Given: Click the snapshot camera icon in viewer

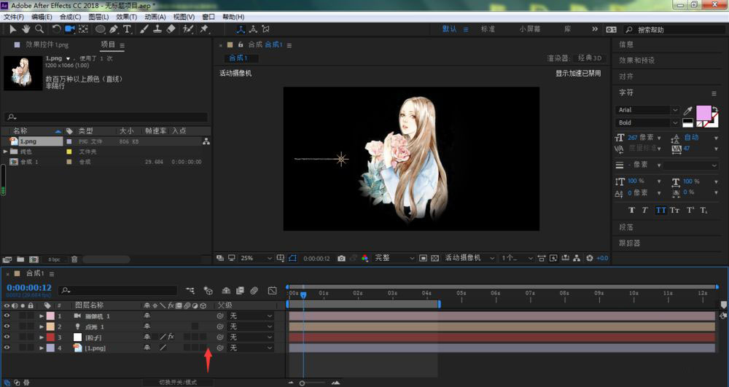Looking at the screenshot, I should 341,258.
